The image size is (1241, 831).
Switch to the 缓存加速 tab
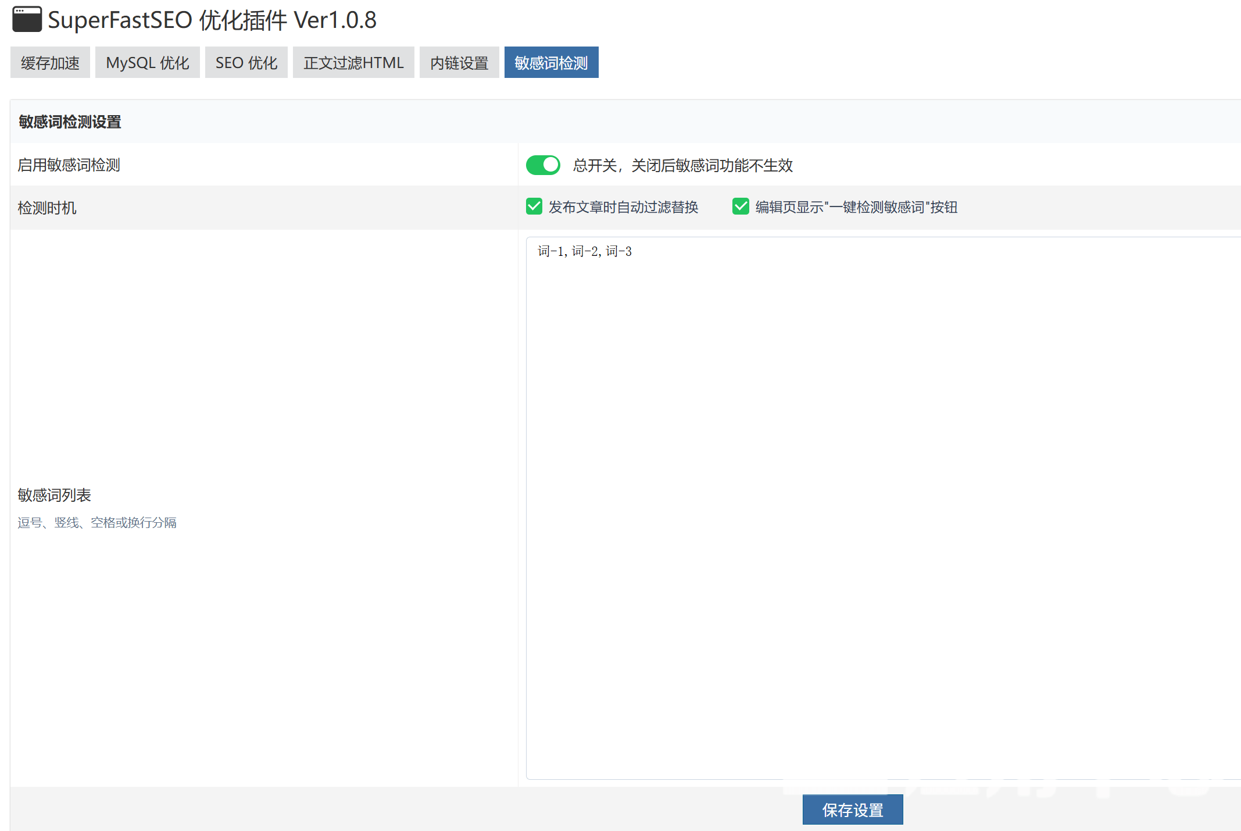click(x=50, y=62)
